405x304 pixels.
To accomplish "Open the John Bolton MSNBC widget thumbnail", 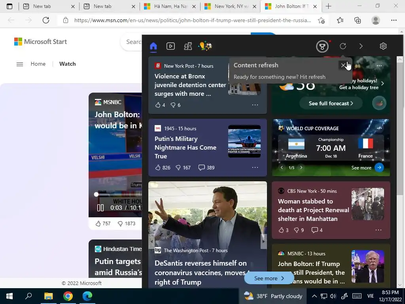I will [367, 266].
